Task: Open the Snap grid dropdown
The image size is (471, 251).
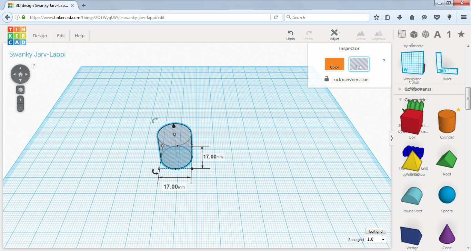Action: click(x=376, y=239)
